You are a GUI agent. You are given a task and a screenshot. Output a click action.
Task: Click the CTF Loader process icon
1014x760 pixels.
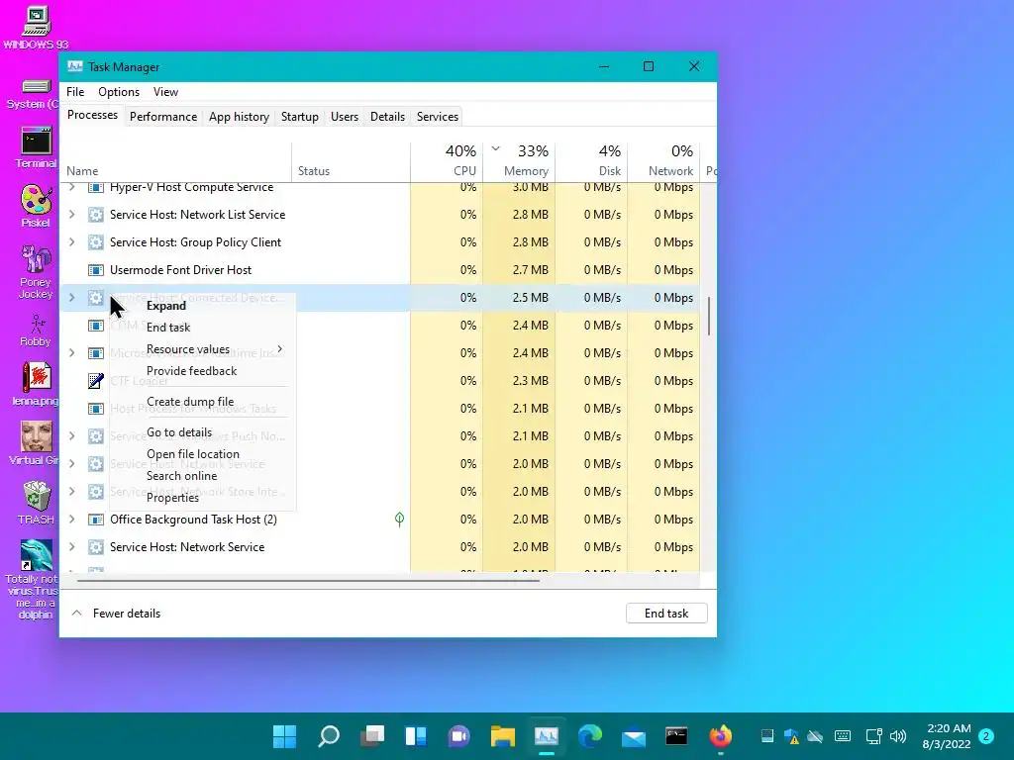[x=96, y=381]
